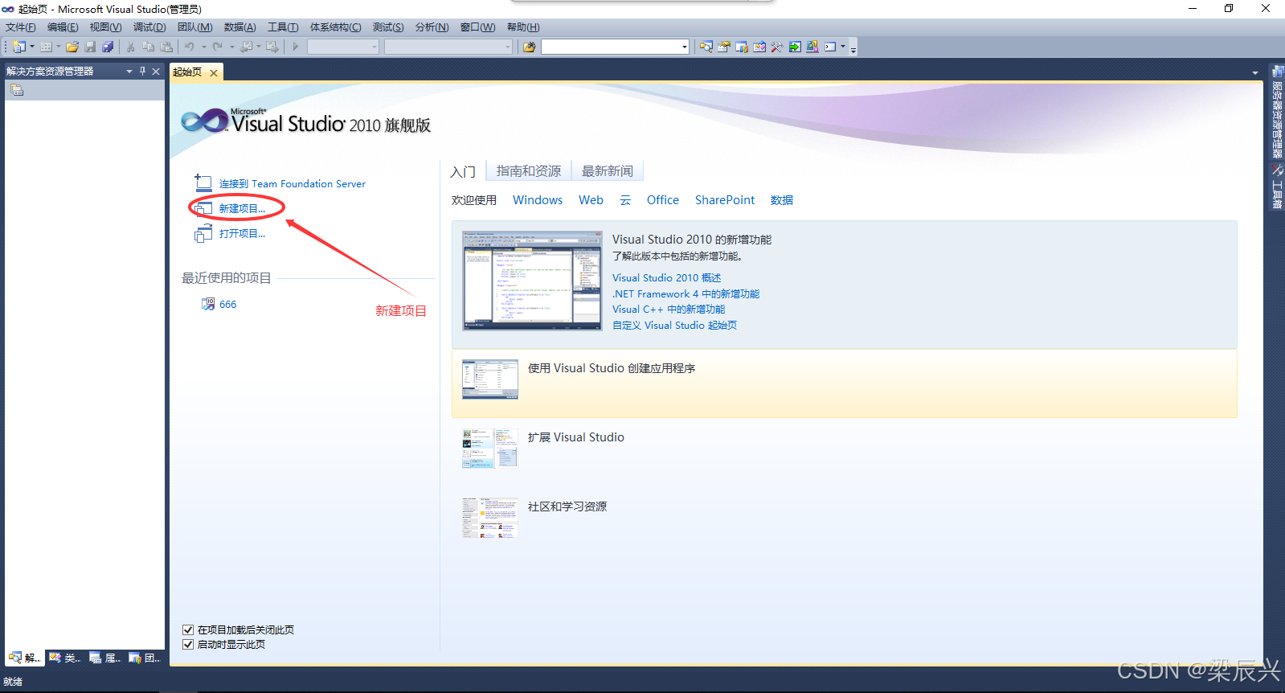
Task: Open the Find combo box dropdown arrow
Action: 685,47
